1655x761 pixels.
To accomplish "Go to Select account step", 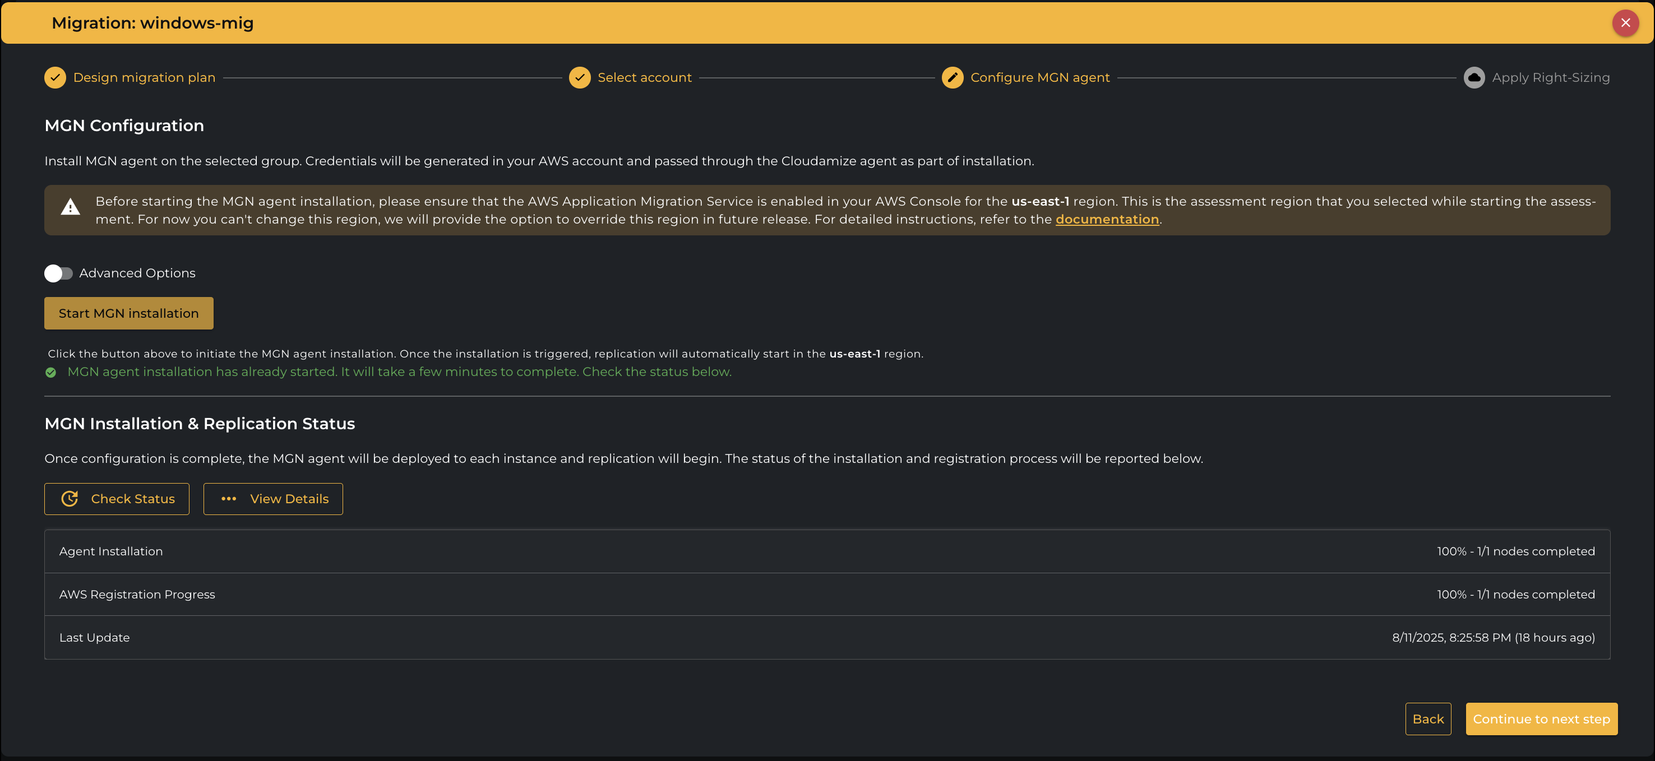I will [644, 78].
